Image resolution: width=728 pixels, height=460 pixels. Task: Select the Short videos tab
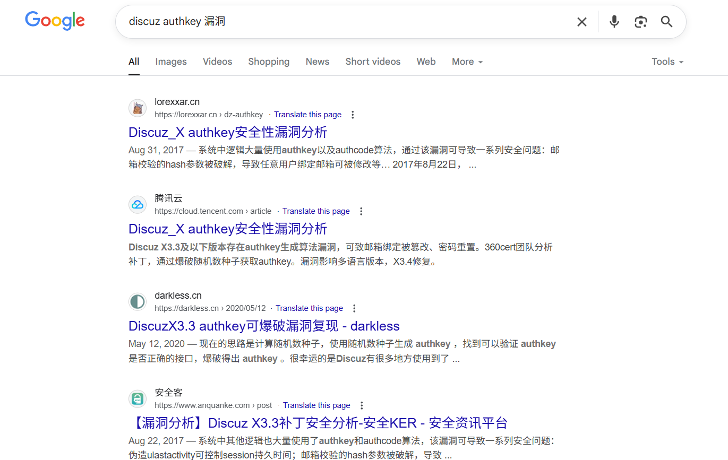(x=373, y=62)
